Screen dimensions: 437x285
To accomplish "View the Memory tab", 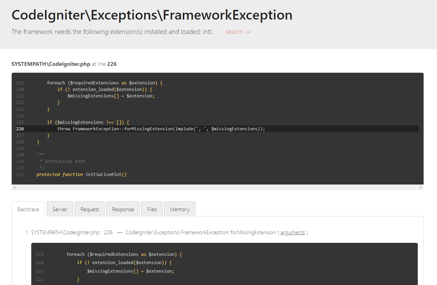I will point(180,209).
